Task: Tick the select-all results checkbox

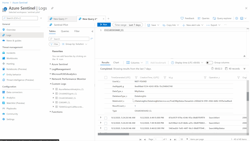Action: point(106,77)
